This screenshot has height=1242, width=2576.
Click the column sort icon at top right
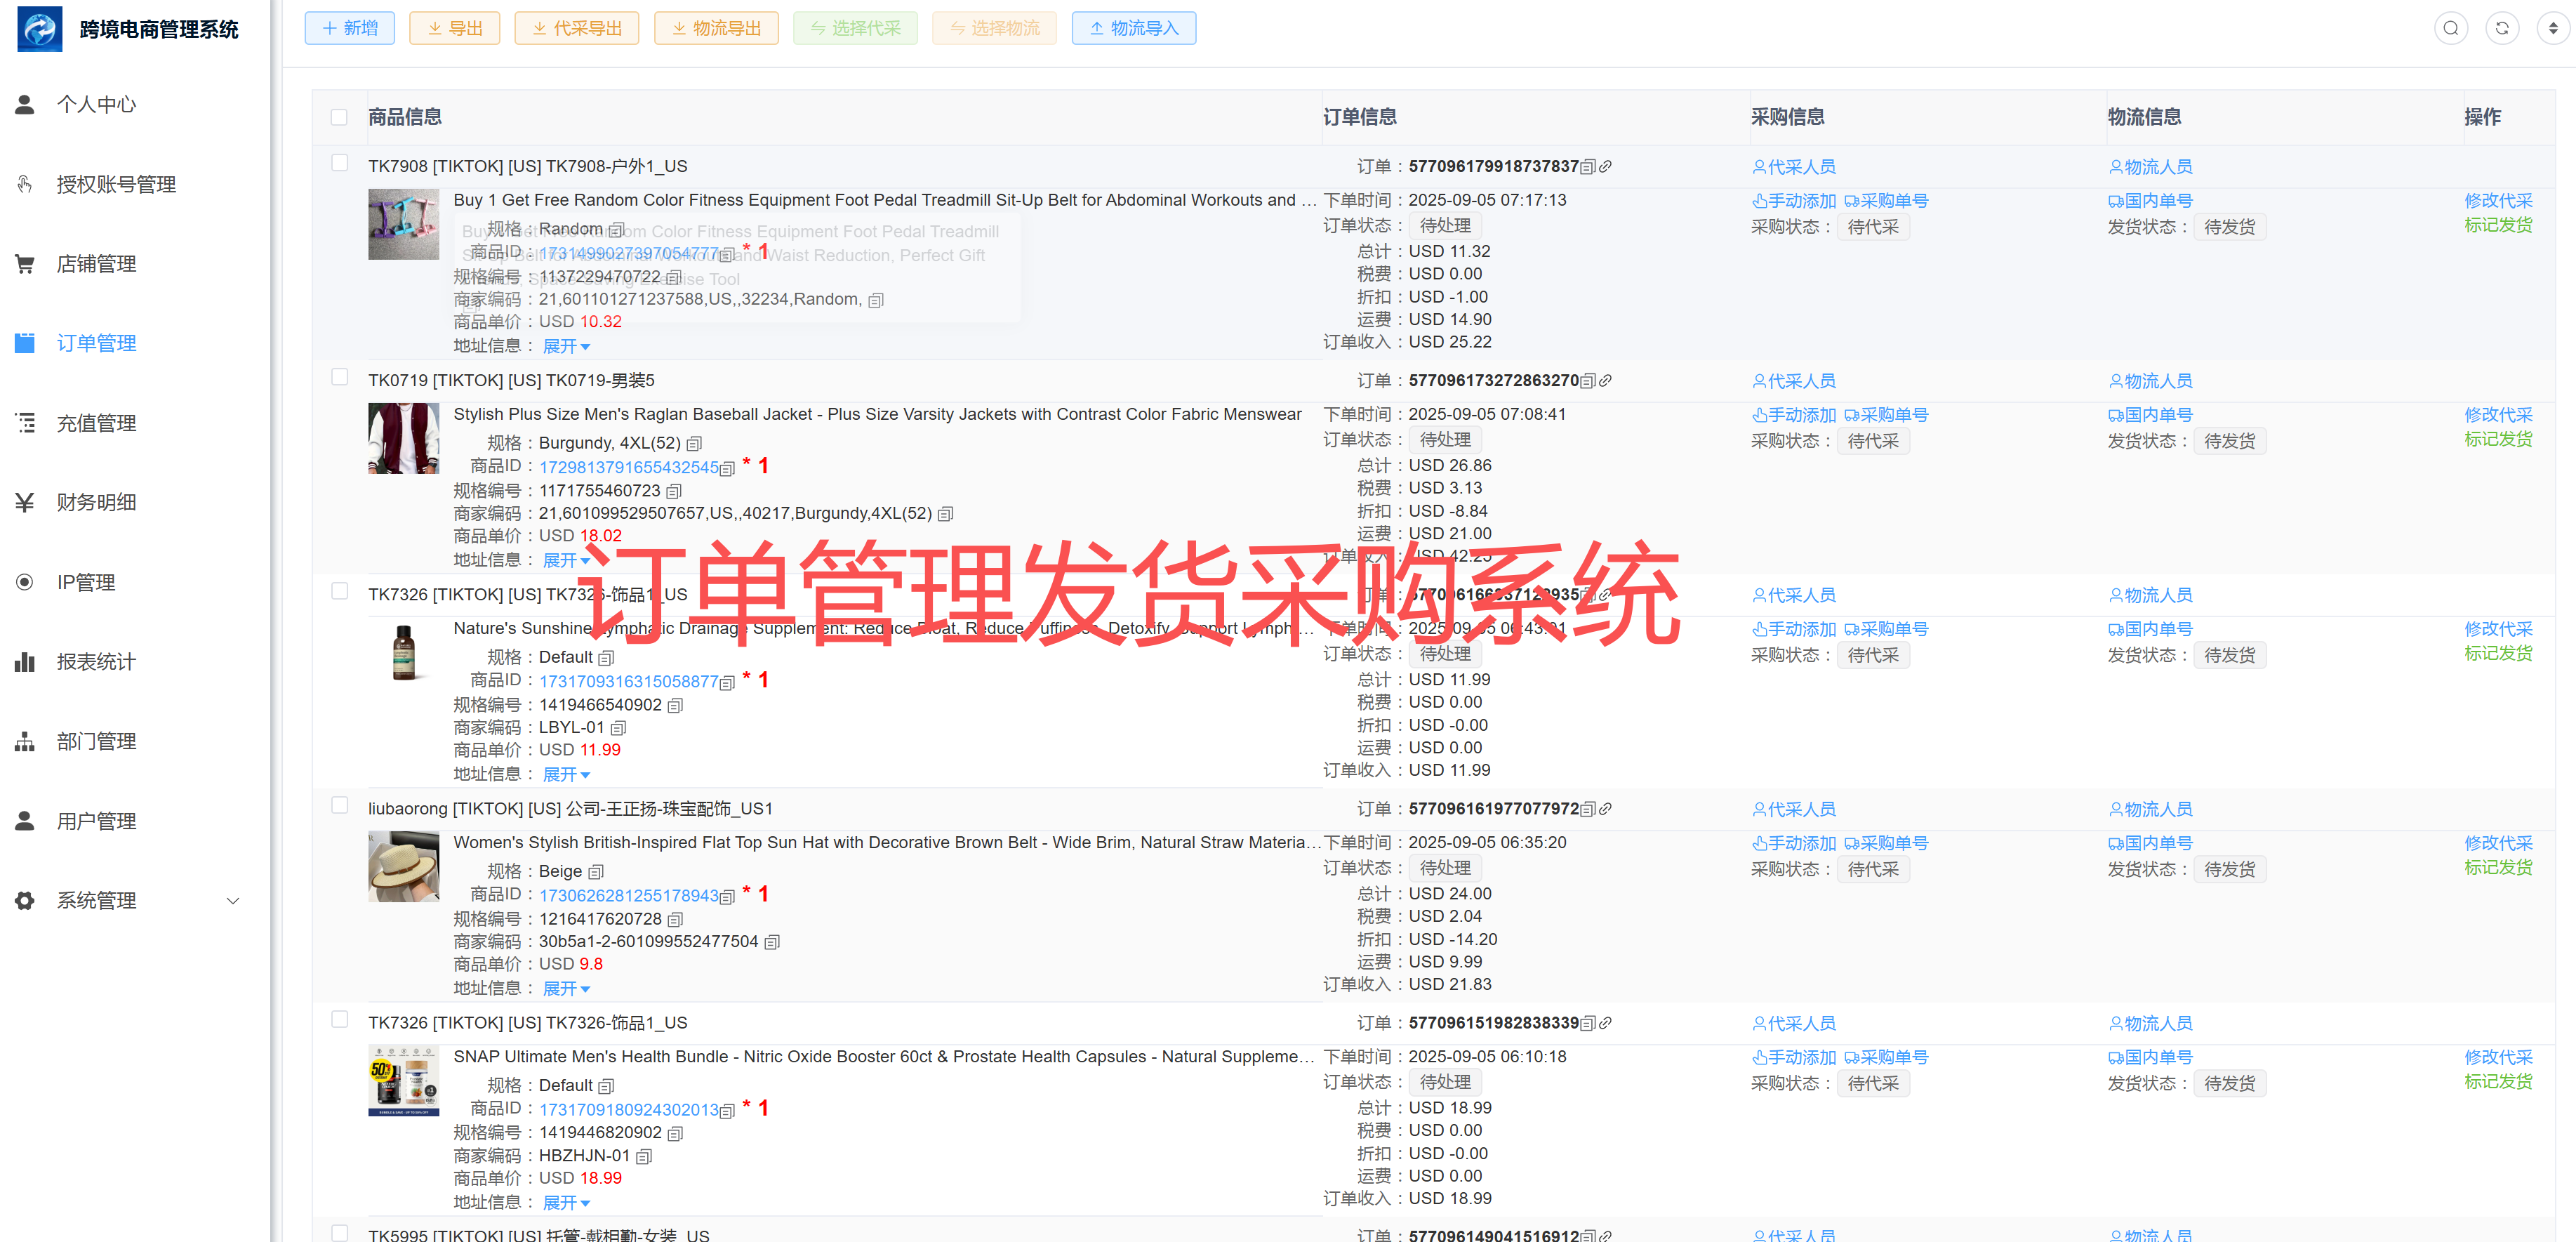click(2552, 28)
